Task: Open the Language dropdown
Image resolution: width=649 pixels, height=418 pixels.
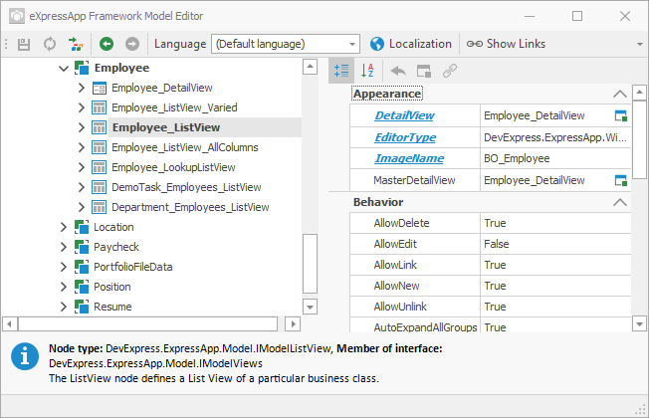Action: pos(351,44)
